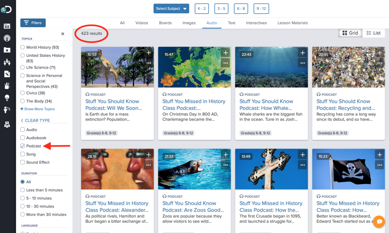The width and height of the screenshot is (389, 233).
Task: Open the calendar icon in the left sidebar
Action: click(x=7, y=26)
